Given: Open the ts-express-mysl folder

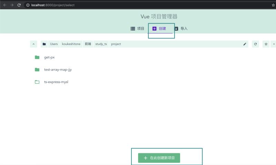Looking at the screenshot, I should pos(56,82).
